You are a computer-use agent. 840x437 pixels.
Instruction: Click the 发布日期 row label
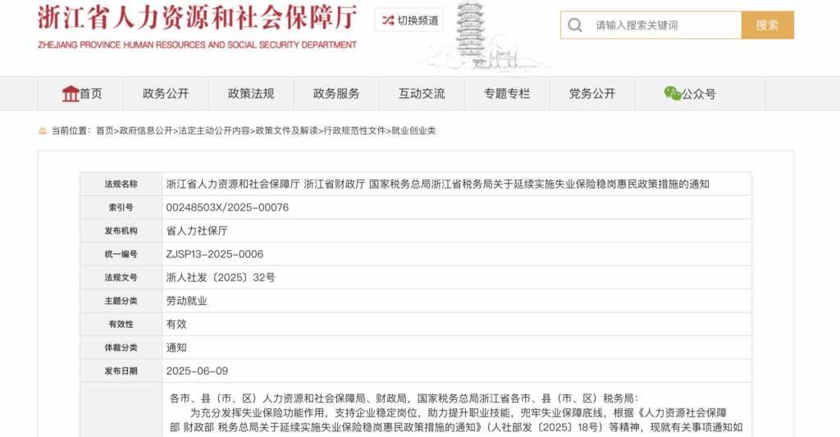click(x=121, y=371)
